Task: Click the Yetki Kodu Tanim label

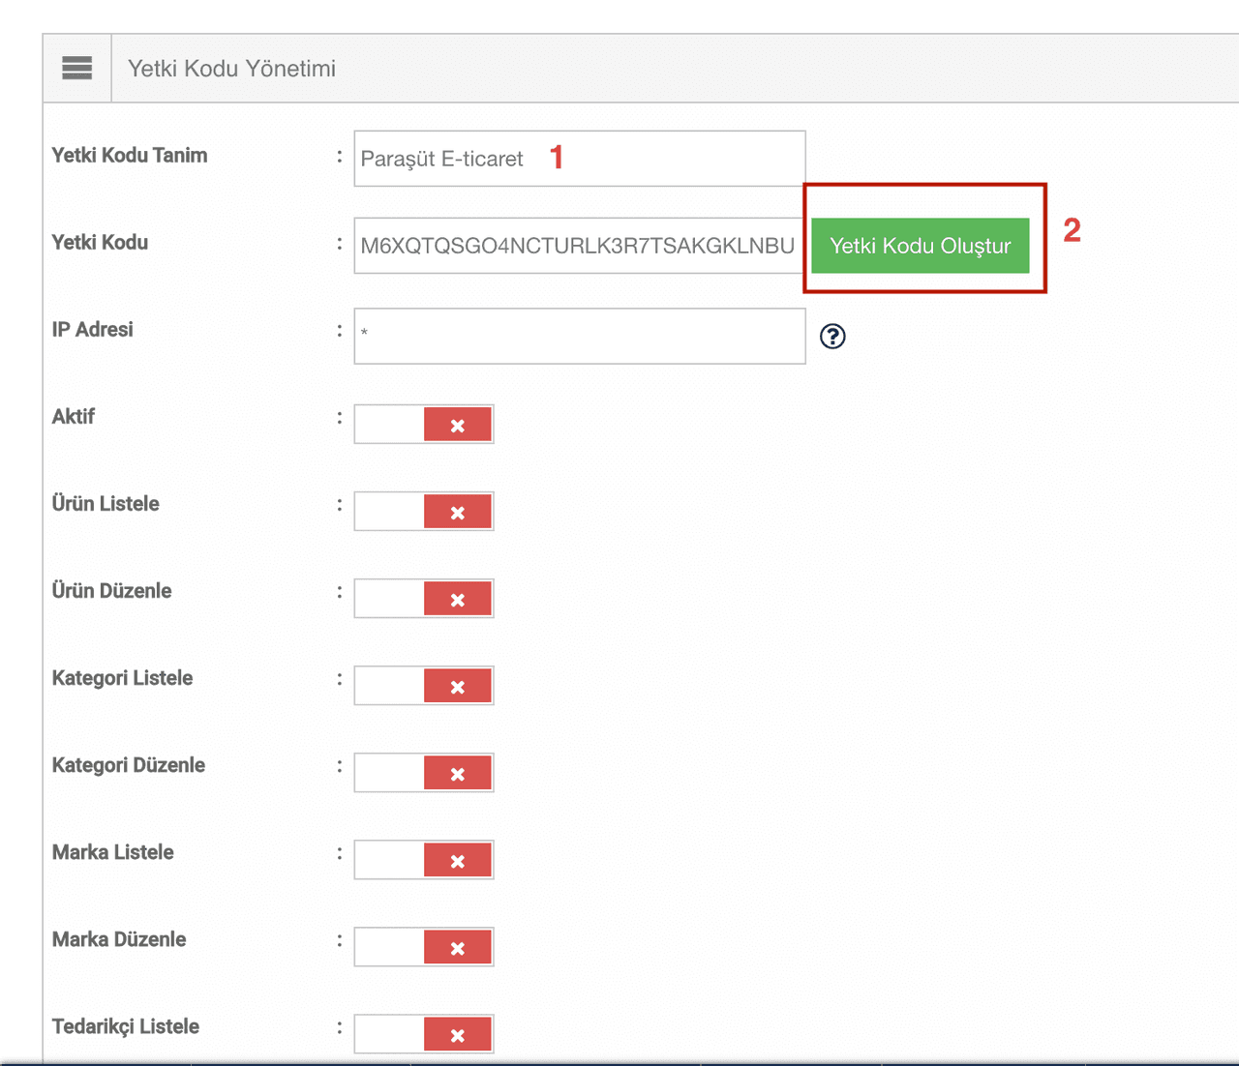Action: pos(130,156)
